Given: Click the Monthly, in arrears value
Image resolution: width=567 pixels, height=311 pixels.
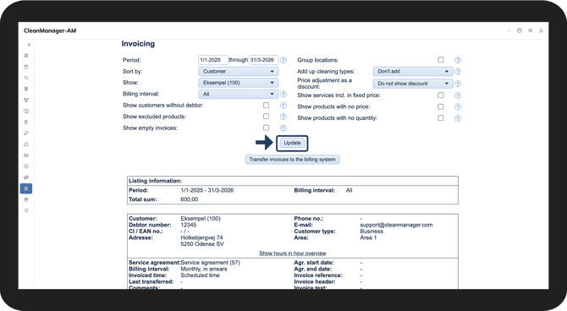Looking at the screenshot, I should (x=204, y=269).
